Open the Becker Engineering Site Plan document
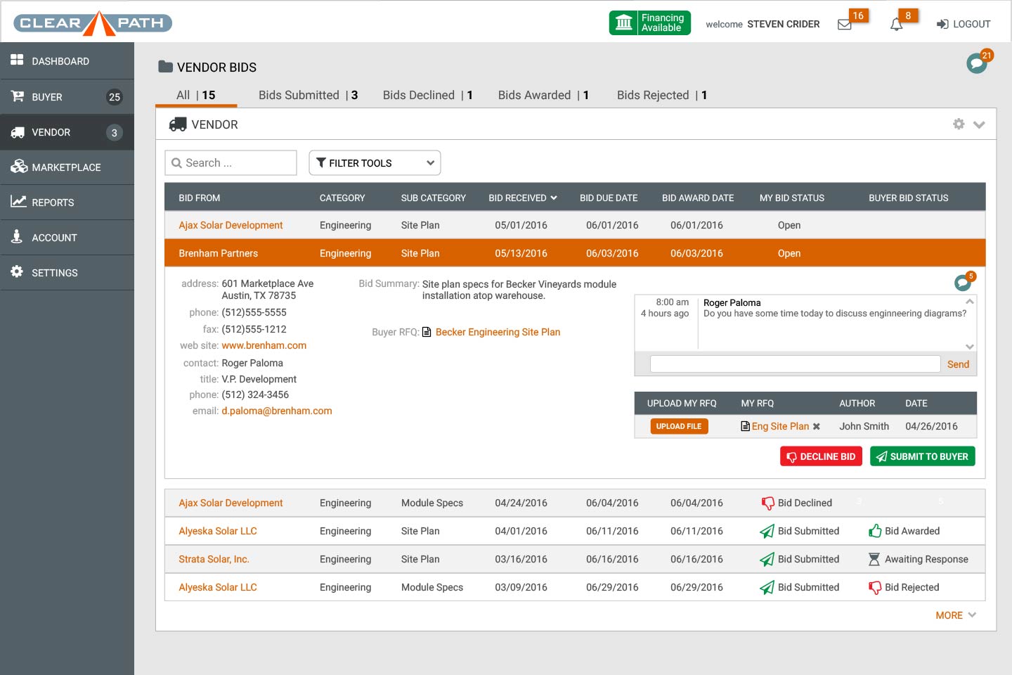The height and width of the screenshot is (675, 1012). click(497, 333)
